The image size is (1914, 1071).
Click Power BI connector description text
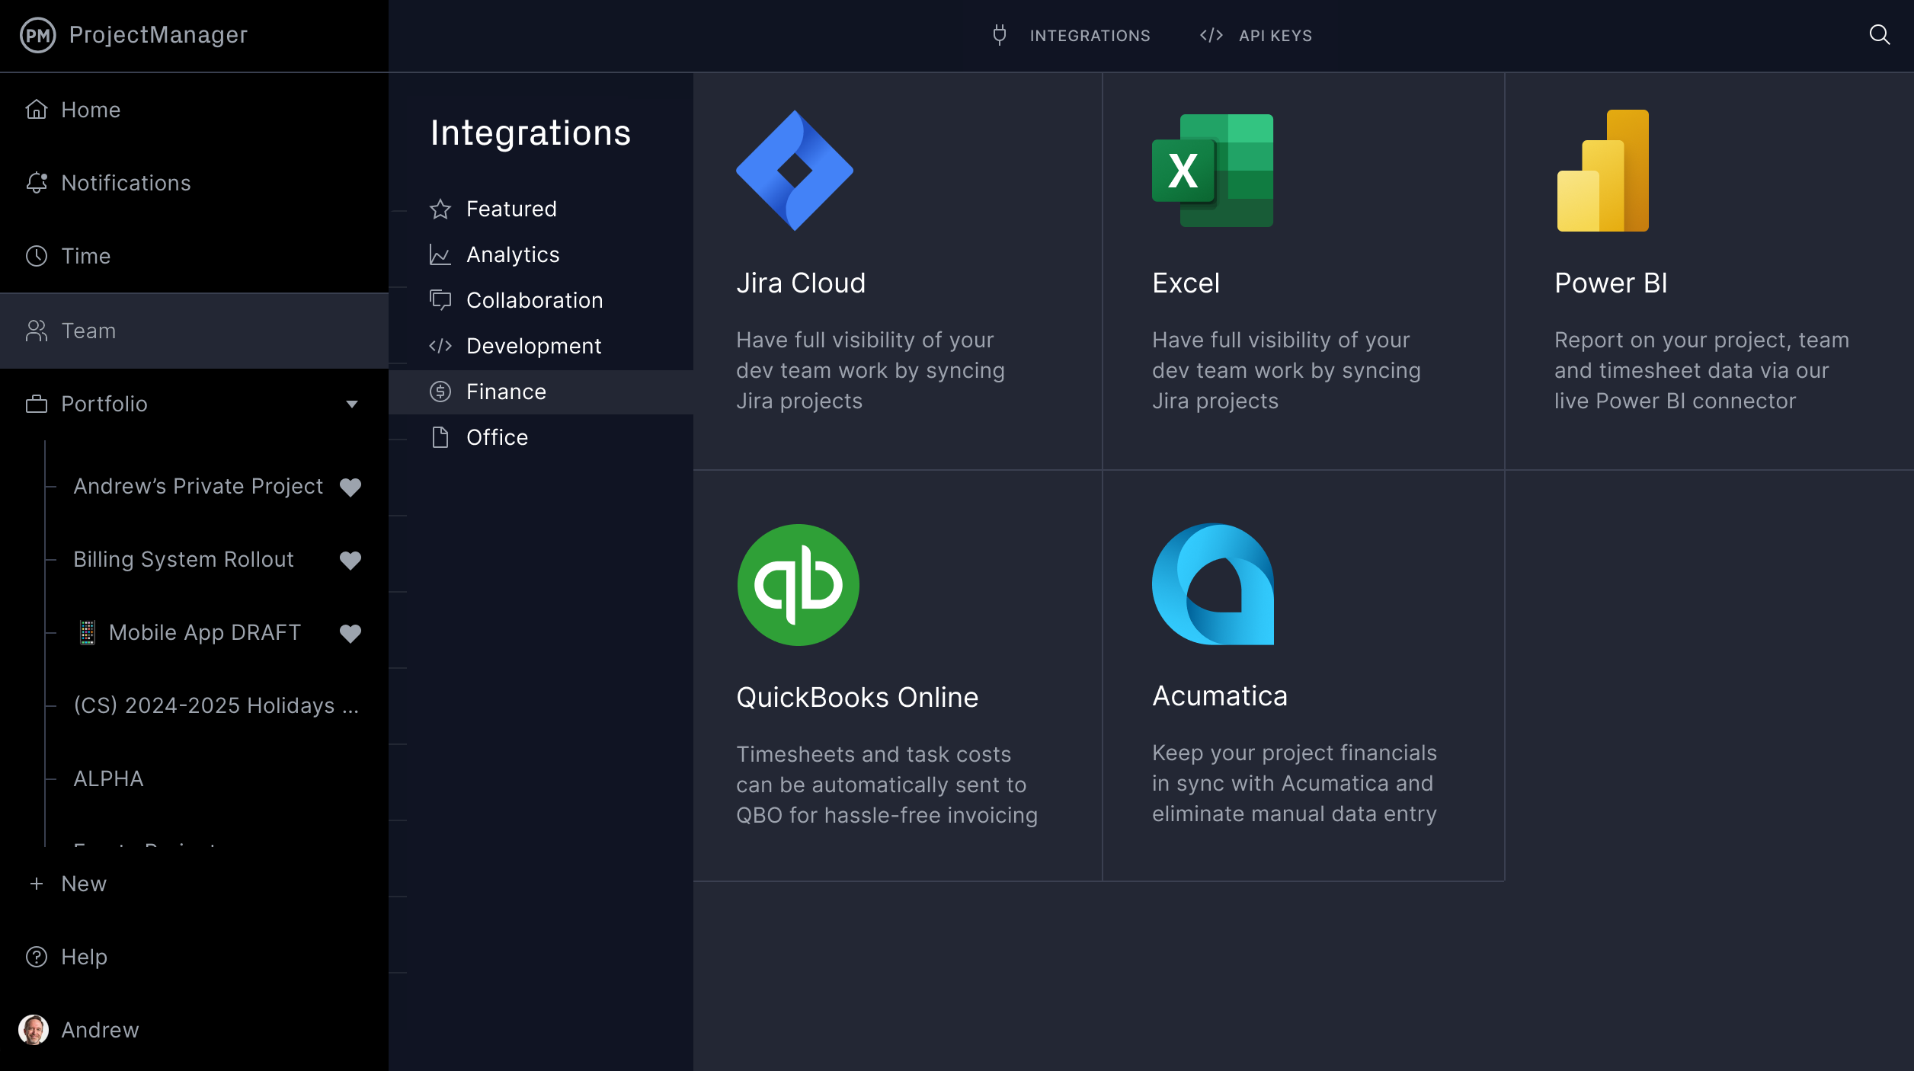click(x=1701, y=370)
